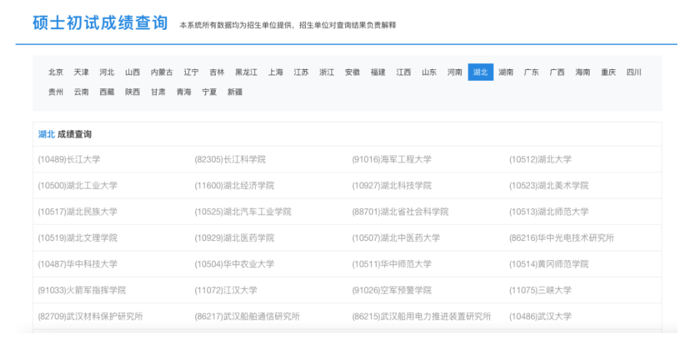Image resolution: width=687 pixels, height=348 pixels.
Task: Choose 河南 in province list
Action: pyautogui.click(x=455, y=73)
